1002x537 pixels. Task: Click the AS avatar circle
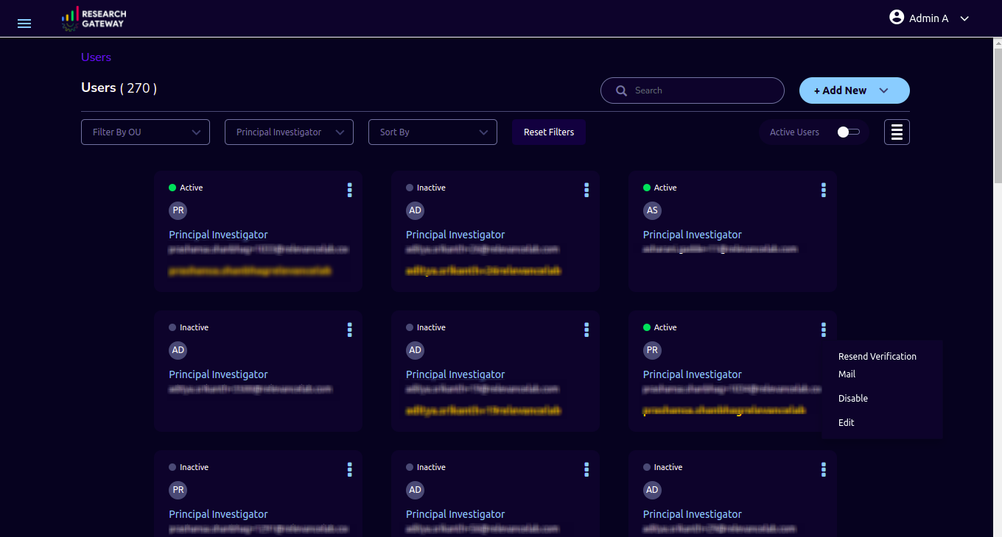pos(652,210)
